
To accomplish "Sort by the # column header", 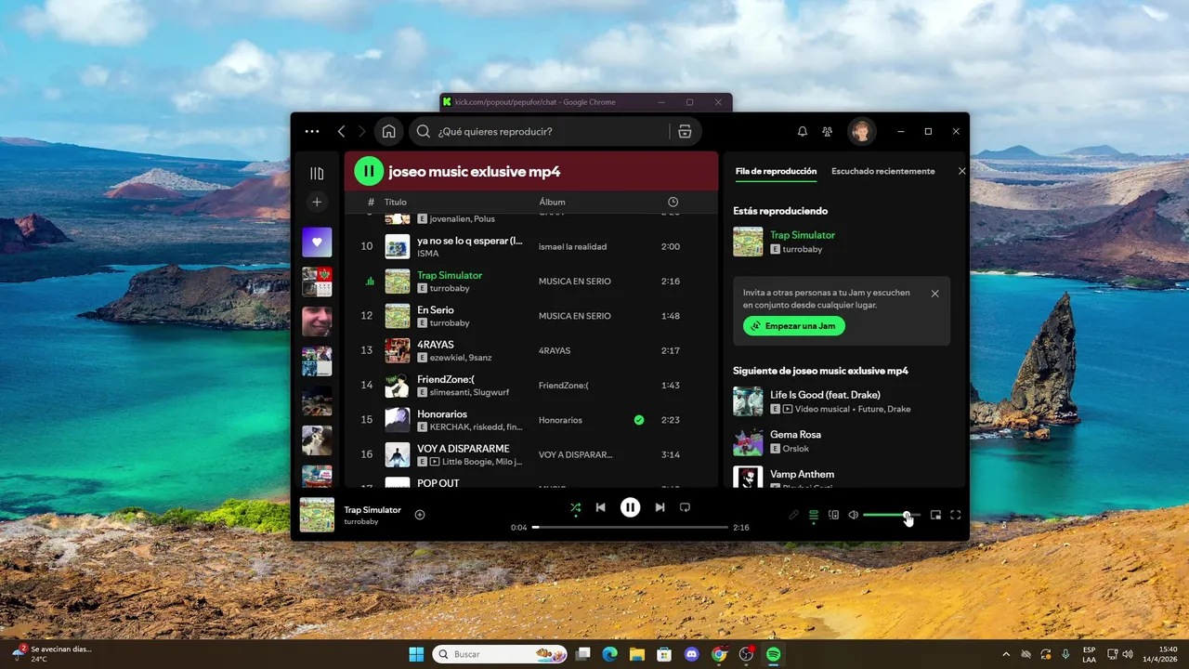I will pyautogui.click(x=371, y=202).
